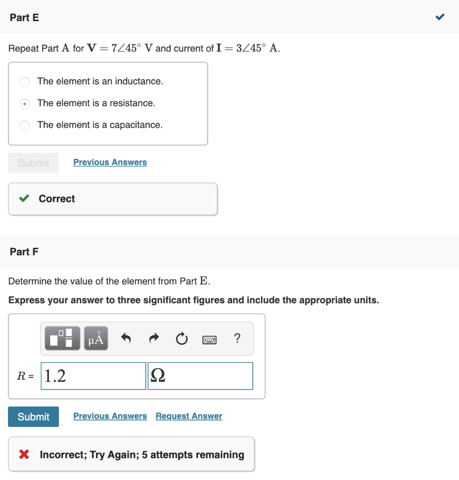This screenshot has height=480, width=459.
Task: Collapse the Part E section header
Action: tap(24, 17)
